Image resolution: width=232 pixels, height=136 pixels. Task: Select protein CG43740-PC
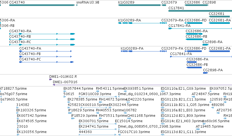pos(46,62)
